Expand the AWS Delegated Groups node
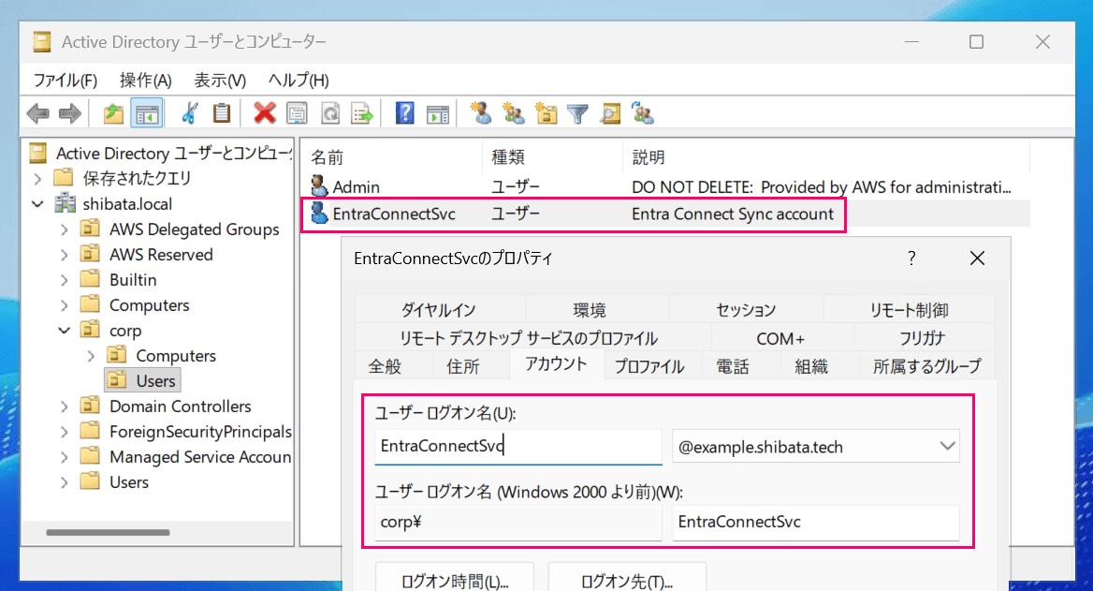Image resolution: width=1093 pixels, height=591 pixels. point(65,229)
